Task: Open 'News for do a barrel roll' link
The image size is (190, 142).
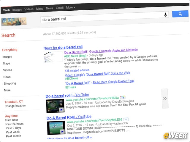Action: [63, 47]
